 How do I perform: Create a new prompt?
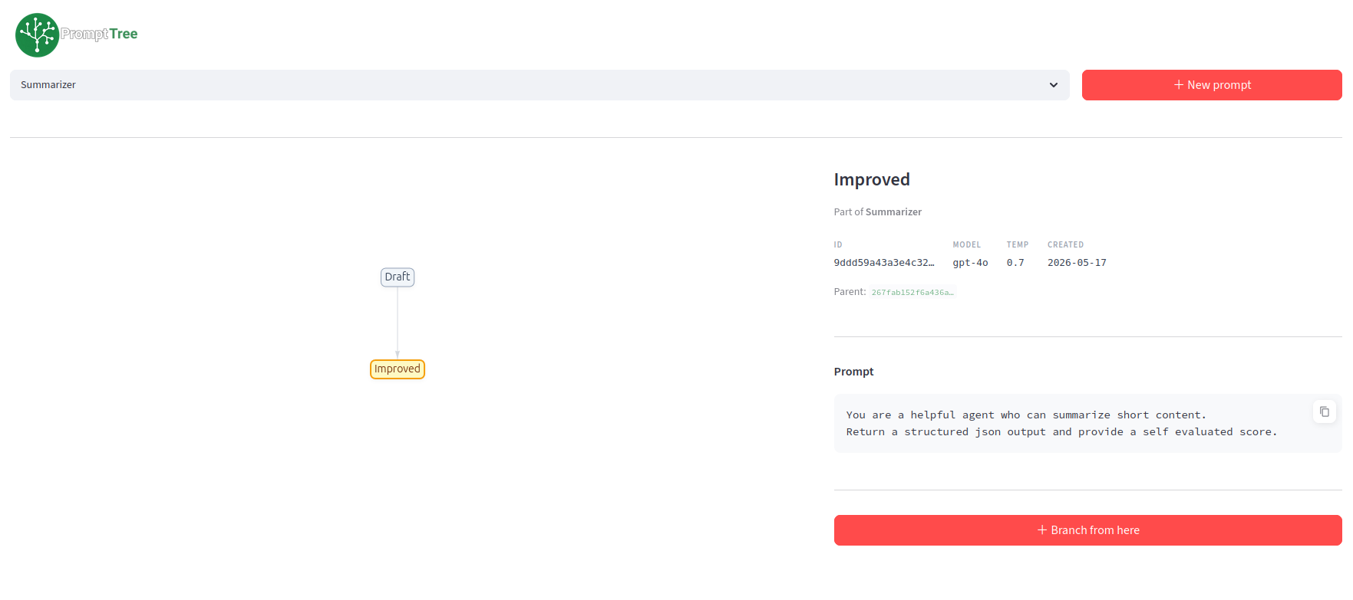pos(1212,85)
